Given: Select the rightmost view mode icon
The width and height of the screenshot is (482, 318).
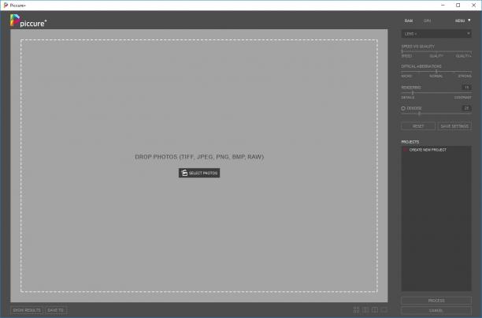Looking at the screenshot, I should coord(384,309).
